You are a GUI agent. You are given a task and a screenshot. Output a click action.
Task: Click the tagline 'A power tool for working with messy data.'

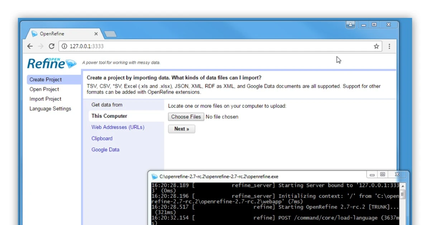[121, 63]
